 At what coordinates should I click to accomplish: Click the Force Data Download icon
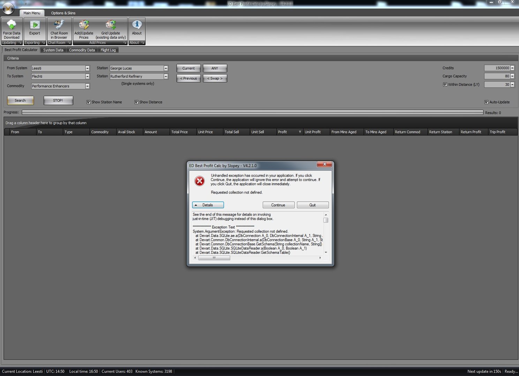(x=12, y=25)
